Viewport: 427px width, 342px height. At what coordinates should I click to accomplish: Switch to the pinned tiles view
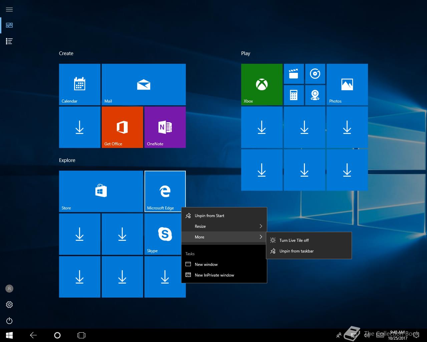point(9,25)
